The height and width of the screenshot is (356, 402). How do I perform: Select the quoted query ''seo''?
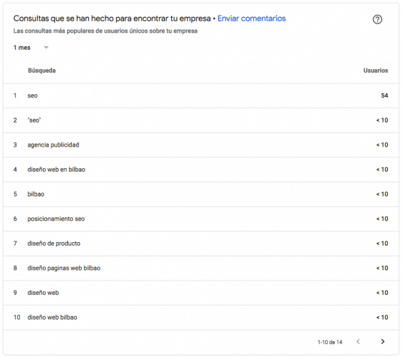[x=34, y=120]
